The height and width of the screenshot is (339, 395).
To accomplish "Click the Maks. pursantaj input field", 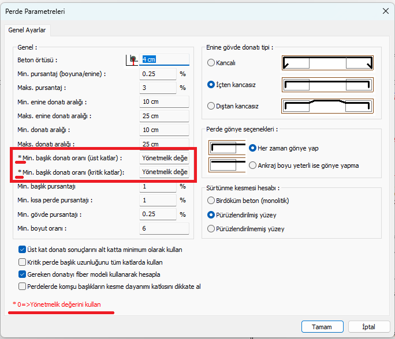I will [157, 88].
